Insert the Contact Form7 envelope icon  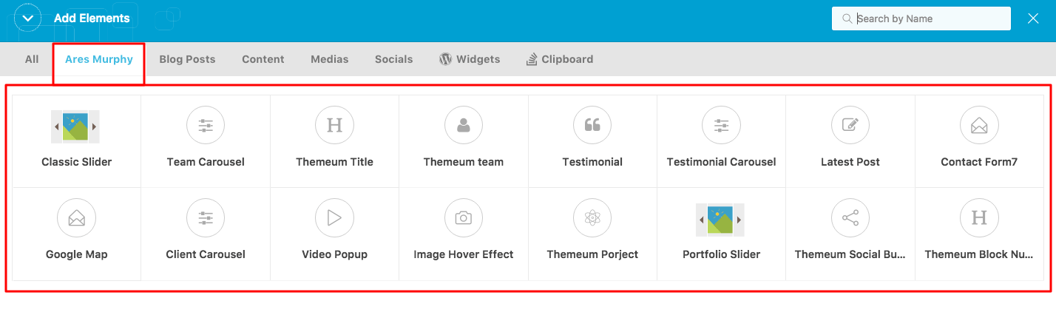979,126
